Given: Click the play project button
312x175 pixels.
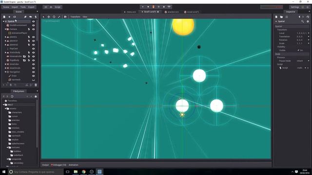Looking at the screenshot, I should point(143,7).
